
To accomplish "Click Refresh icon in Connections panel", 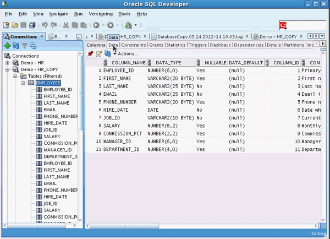I will [16, 46].
